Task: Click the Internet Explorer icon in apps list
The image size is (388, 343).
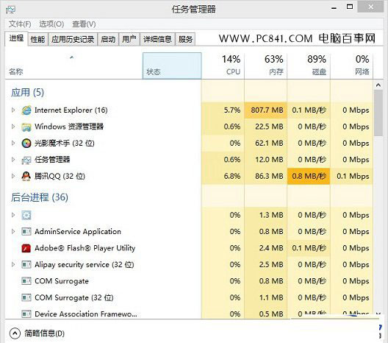Action: [x=26, y=110]
